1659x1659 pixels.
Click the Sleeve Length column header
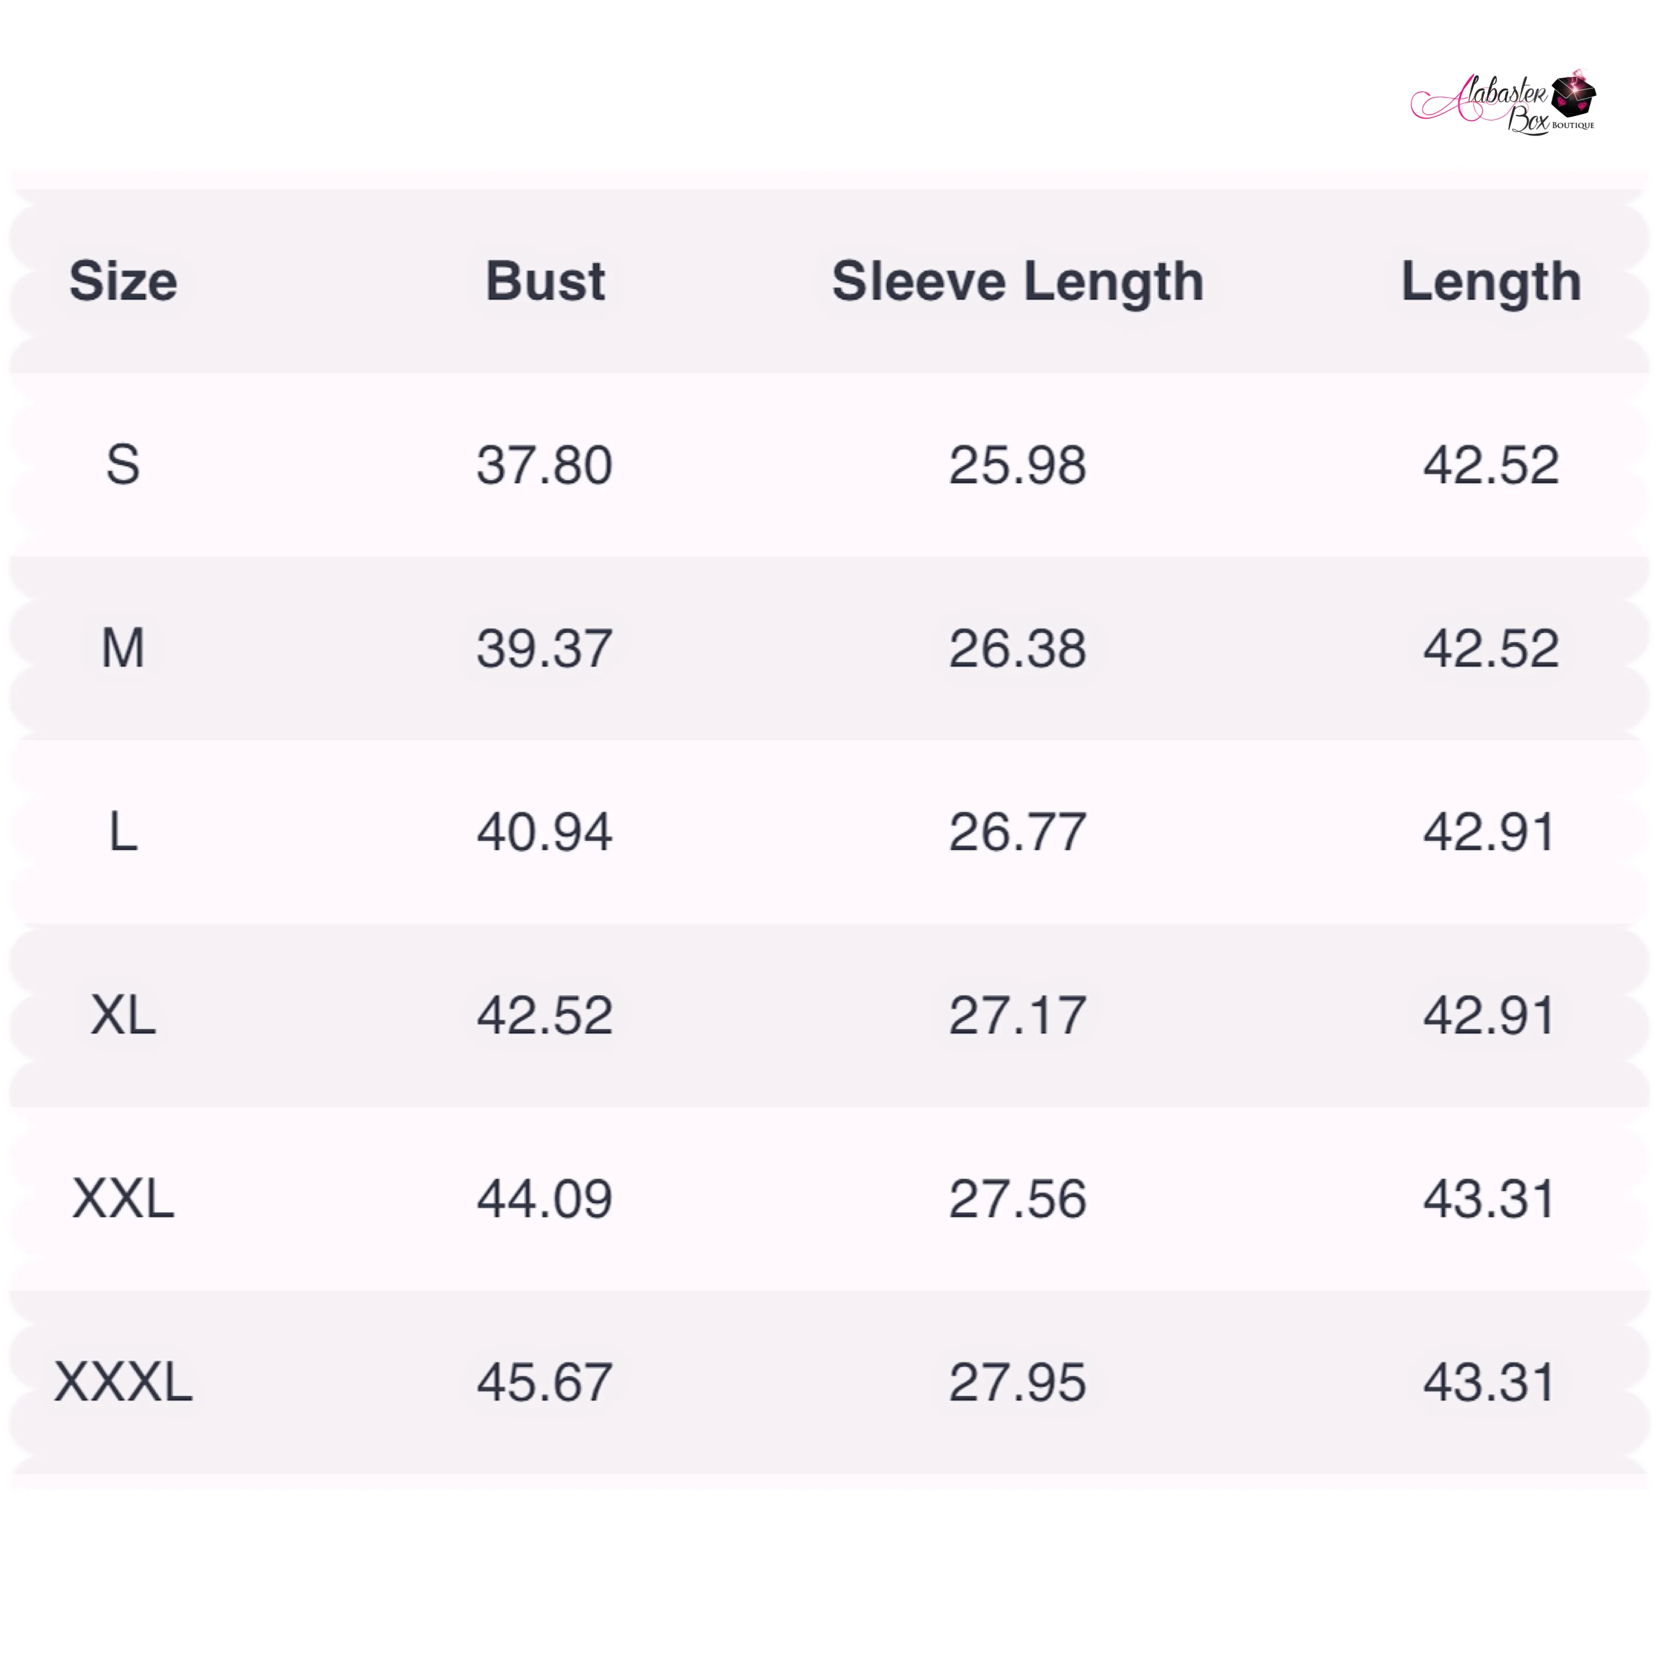[1017, 282]
